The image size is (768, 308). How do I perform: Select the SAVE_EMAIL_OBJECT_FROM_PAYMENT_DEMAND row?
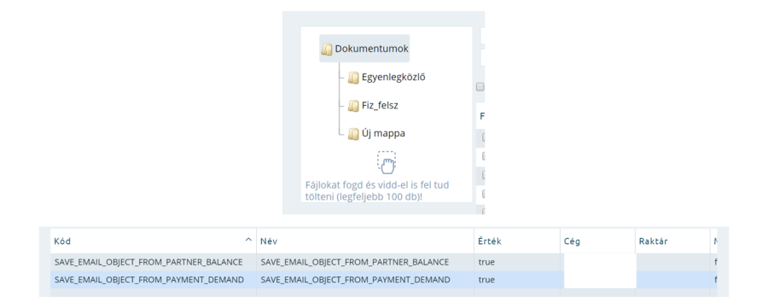pos(383,280)
